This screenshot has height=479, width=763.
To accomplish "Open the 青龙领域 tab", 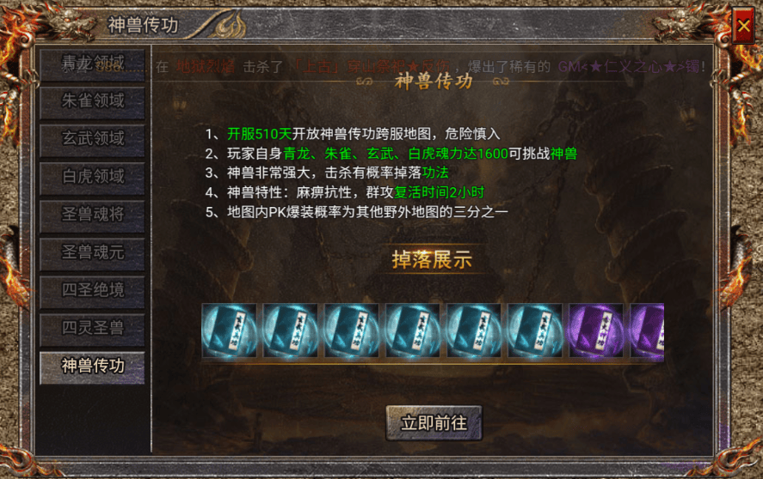I will tap(92, 64).
